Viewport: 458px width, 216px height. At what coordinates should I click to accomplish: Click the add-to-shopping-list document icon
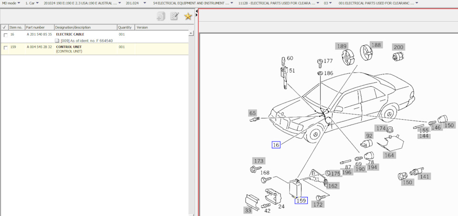[161, 16]
